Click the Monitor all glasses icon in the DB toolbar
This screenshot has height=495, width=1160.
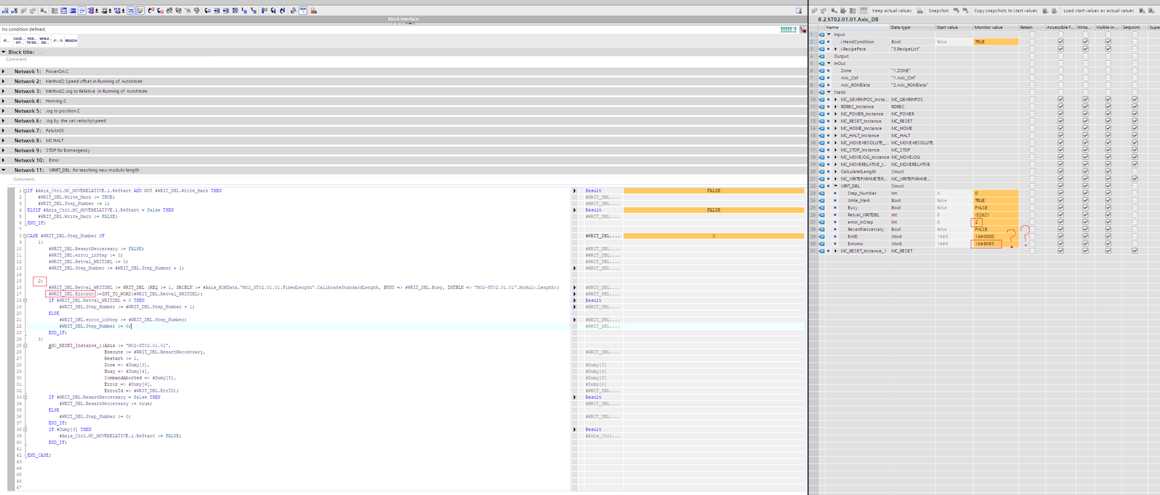pyautogui.click(x=863, y=11)
